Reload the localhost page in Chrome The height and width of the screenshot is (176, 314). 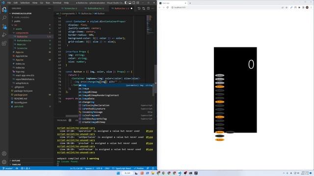click(x=167, y=7)
